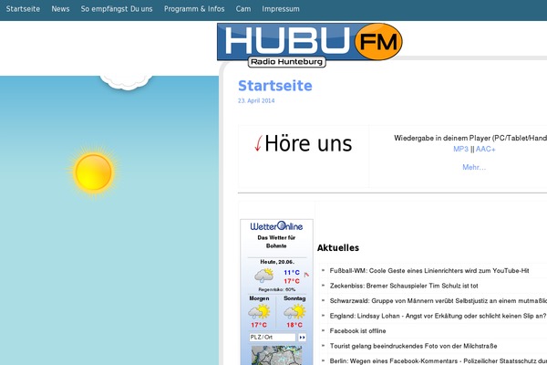
Task: Click the Das Wetter für Bohmte text
Action: point(276,242)
